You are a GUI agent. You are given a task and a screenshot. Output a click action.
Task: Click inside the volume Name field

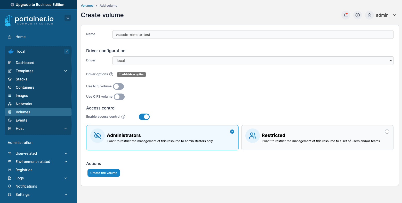coord(252,34)
